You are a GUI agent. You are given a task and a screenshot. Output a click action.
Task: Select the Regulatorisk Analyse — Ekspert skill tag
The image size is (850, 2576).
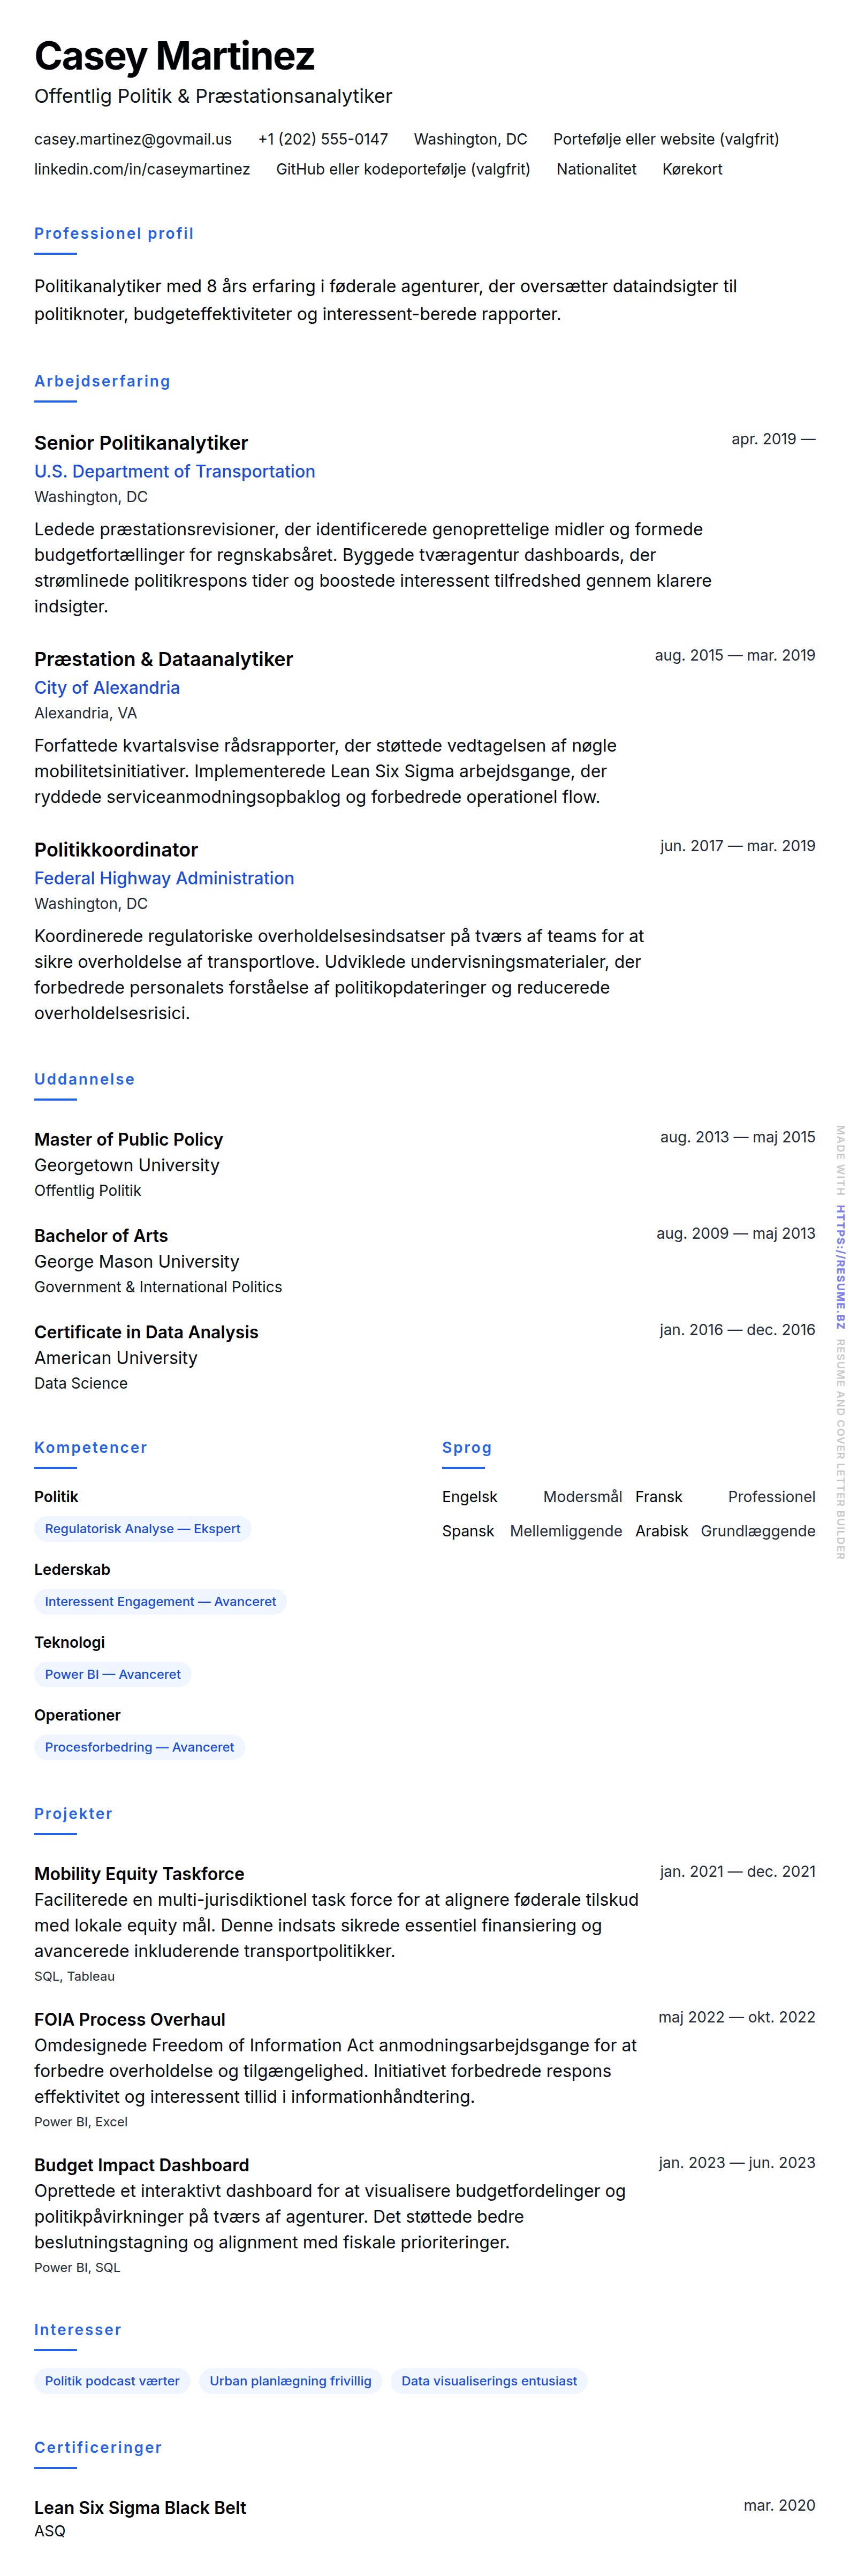coord(142,1528)
